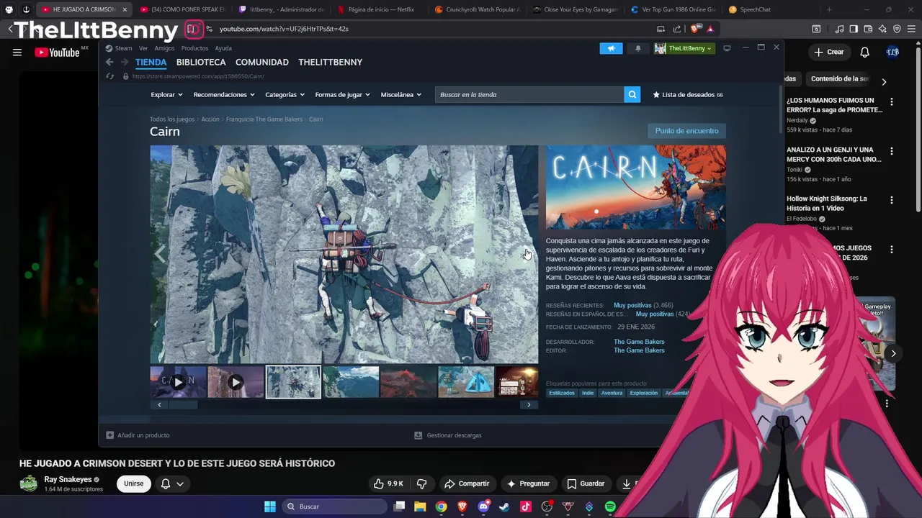
Task: Open Discord from the taskbar
Action: click(x=483, y=506)
